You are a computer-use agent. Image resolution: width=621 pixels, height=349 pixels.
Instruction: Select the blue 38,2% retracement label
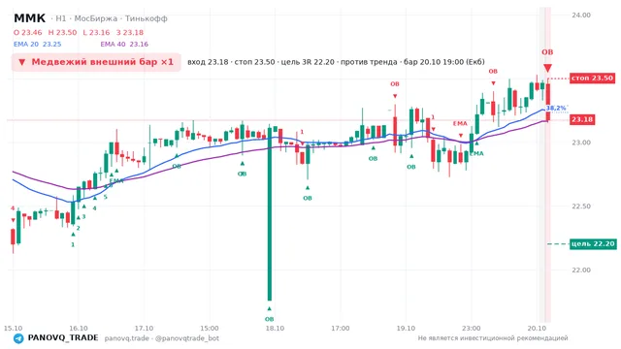[x=556, y=108]
